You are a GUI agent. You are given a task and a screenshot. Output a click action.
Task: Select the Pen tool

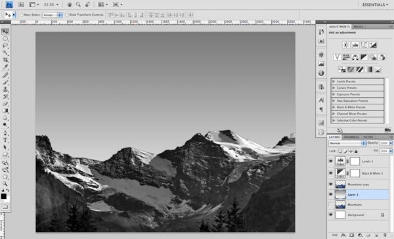[x=5, y=133]
